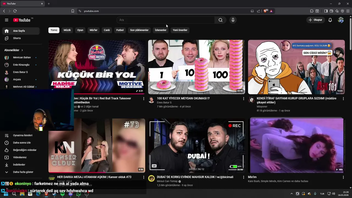Click 100 KAT YİYECEK MEYDAN OKUMASI title
The height and width of the screenshot is (198, 352).
[x=183, y=98]
